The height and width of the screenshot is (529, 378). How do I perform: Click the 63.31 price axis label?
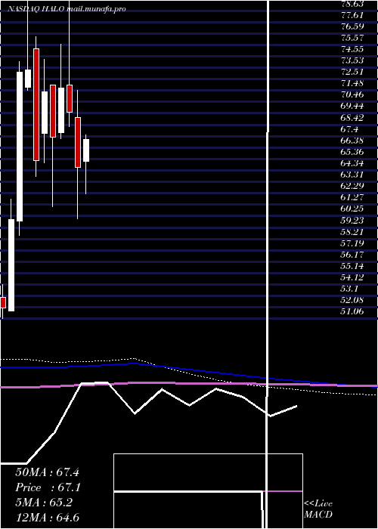click(x=352, y=175)
